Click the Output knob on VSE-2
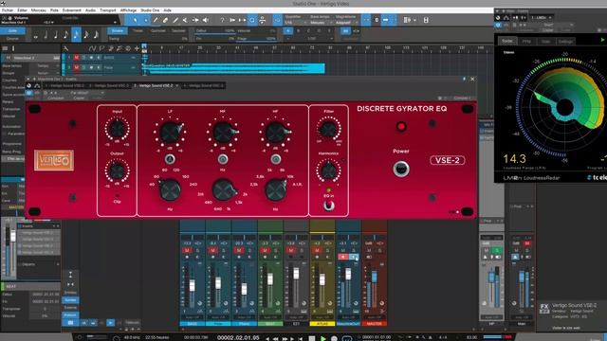This screenshot has height=341, width=607. pyautogui.click(x=117, y=170)
